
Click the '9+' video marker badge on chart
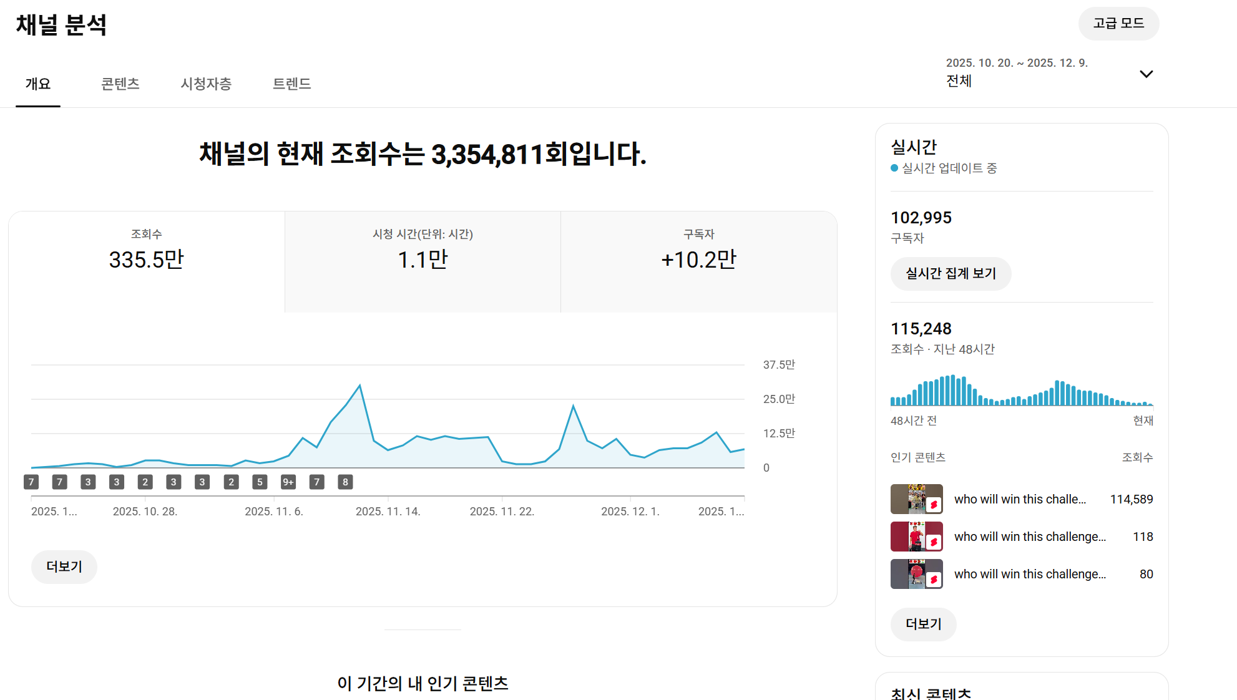pos(288,482)
